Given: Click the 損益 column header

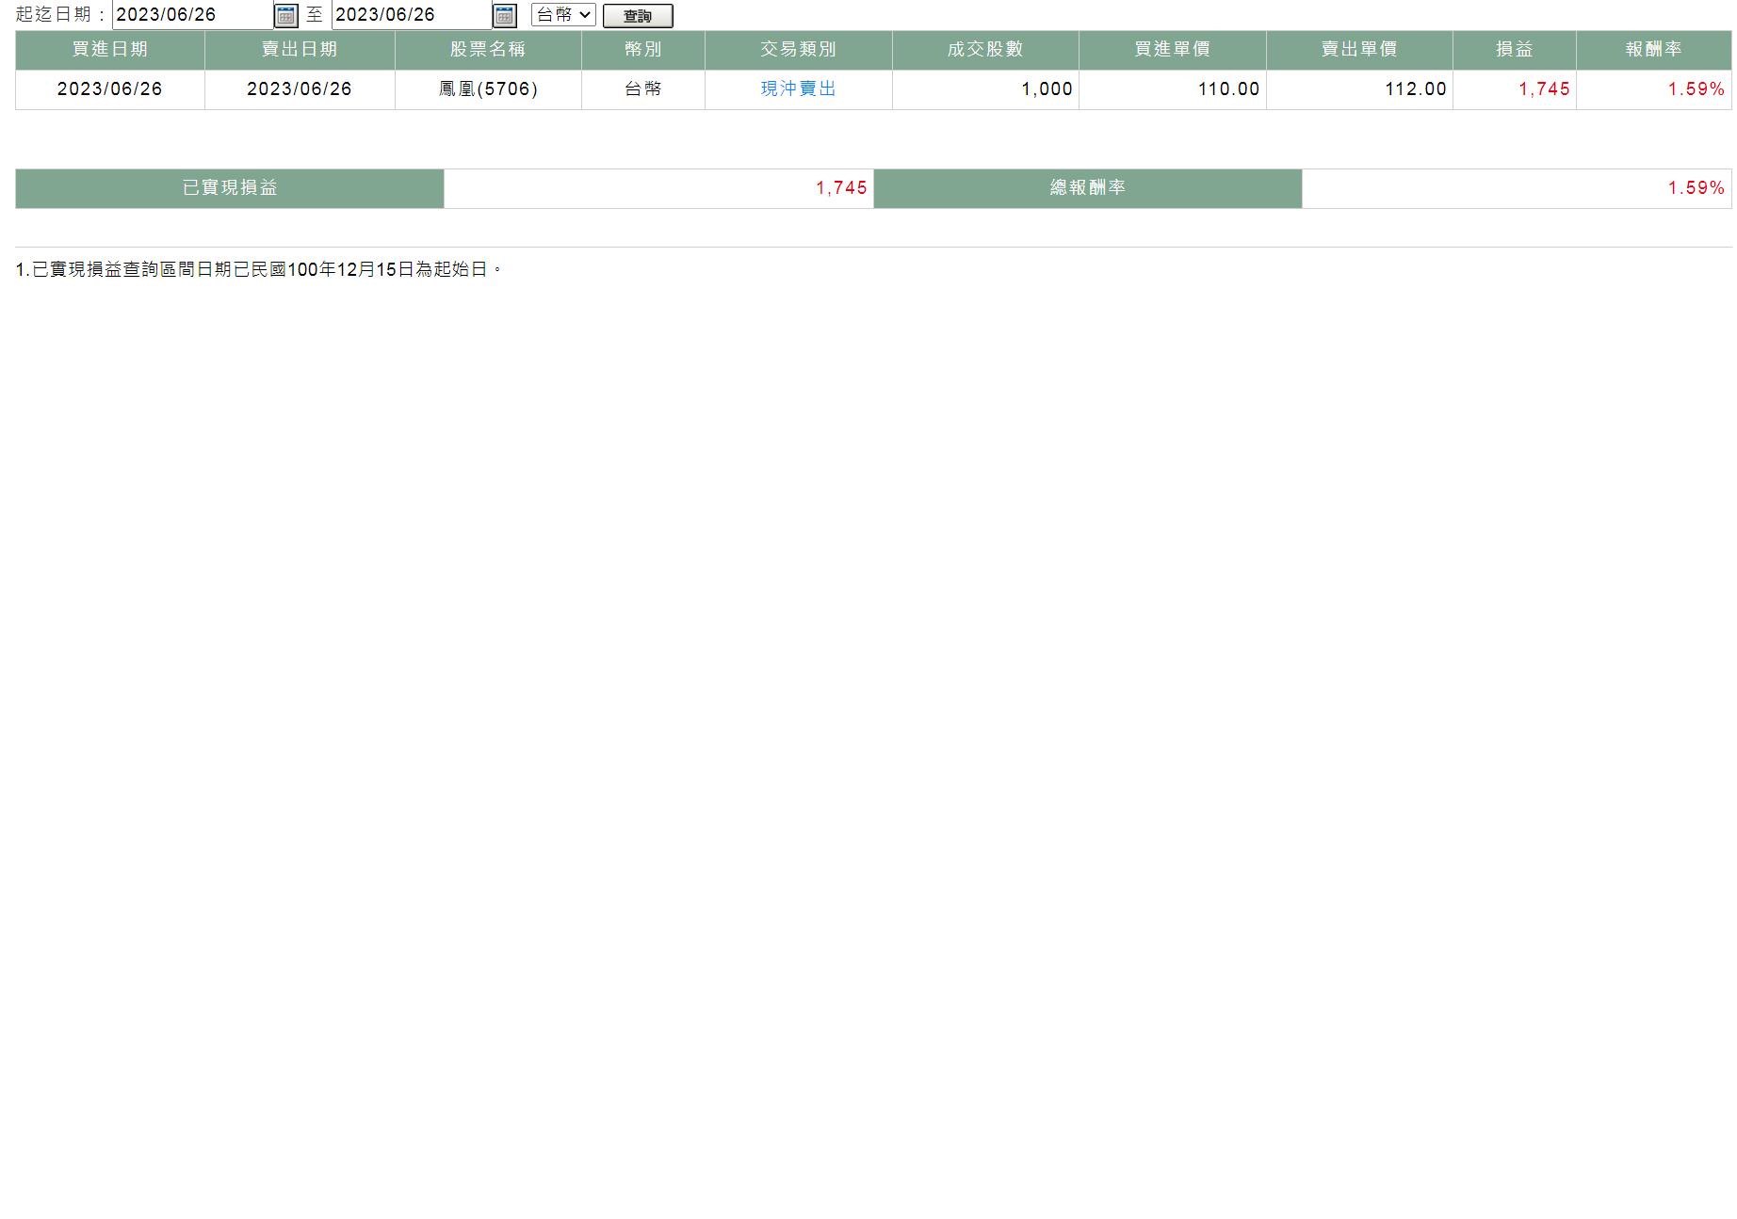Looking at the screenshot, I should (1514, 50).
